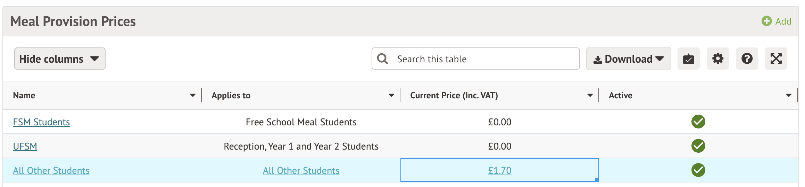Open the Active column menu arrow
This screenshot has height=187, width=805.
(x=789, y=96)
